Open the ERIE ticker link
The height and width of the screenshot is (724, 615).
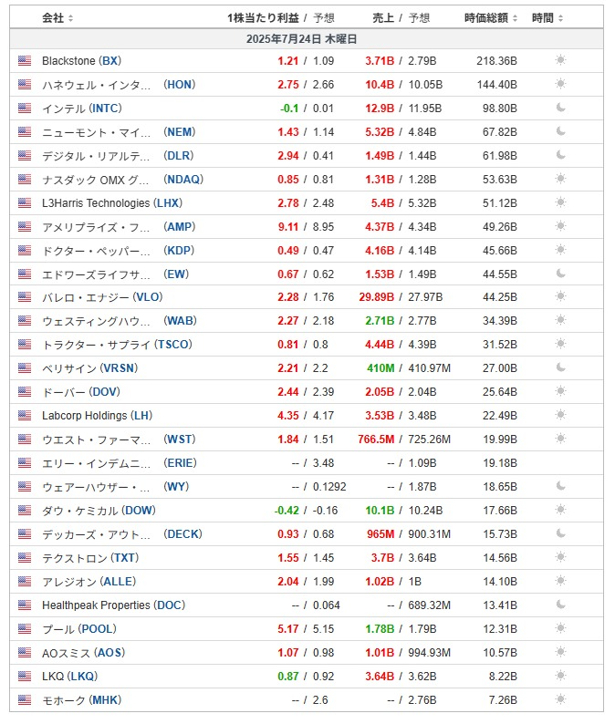(180, 462)
